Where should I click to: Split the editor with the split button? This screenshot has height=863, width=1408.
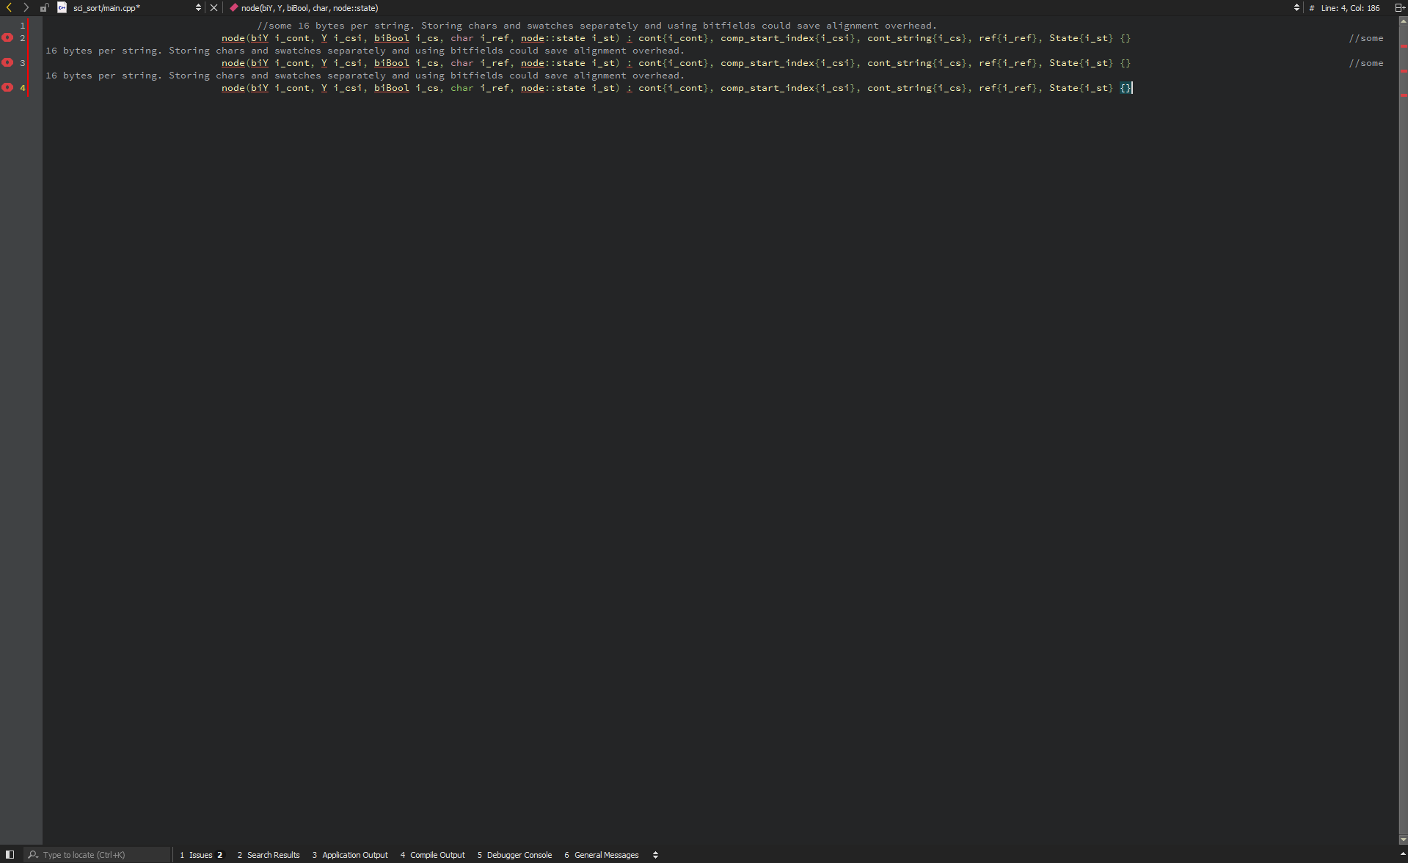point(1400,8)
